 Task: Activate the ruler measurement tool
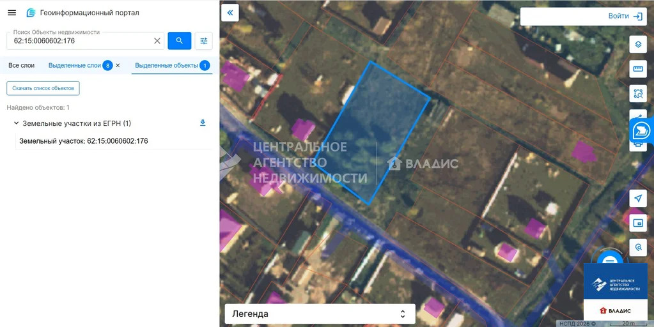click(638, 69)
